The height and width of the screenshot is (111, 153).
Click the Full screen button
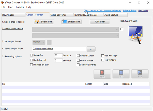pos(100,22)
